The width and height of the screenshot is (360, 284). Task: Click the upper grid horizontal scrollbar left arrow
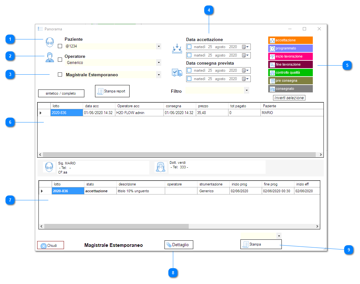[40, 154]
